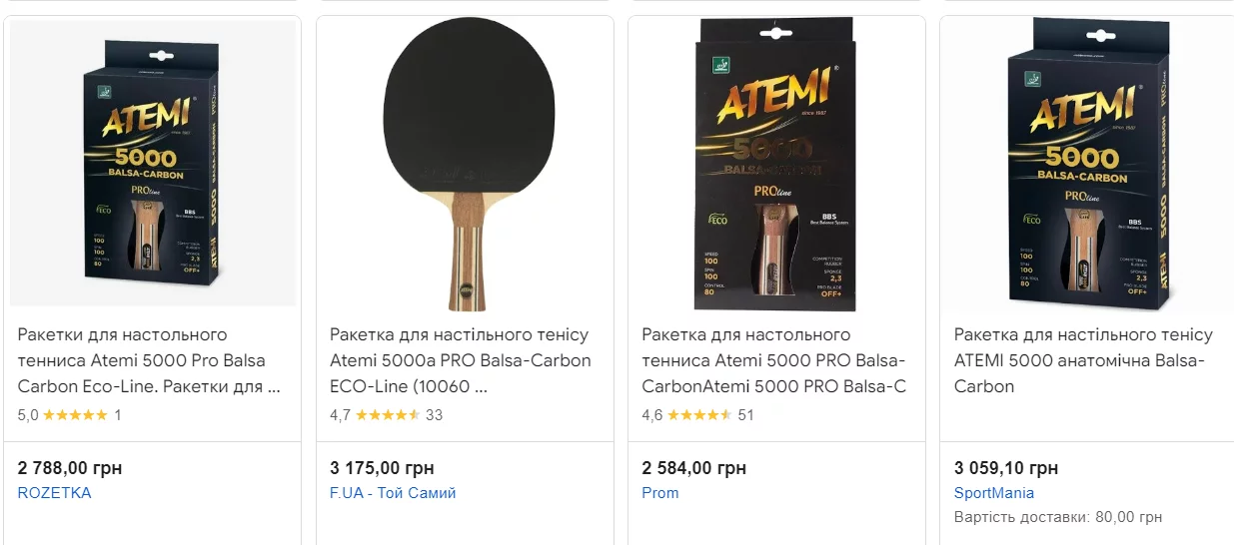Click the 4,7 star rating with 33 reviews
The image size is (1234, 545).
(386, 414)
